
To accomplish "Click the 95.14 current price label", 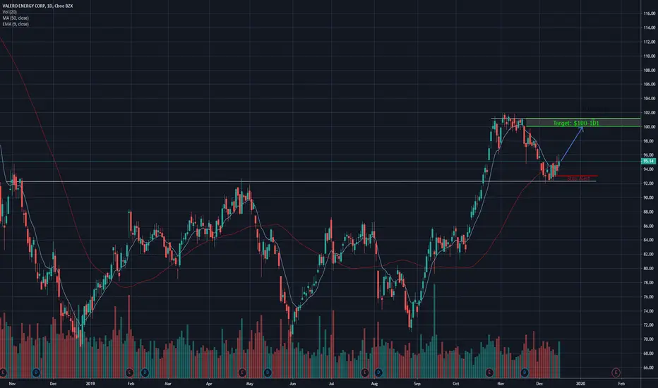I will pos(648,161).
